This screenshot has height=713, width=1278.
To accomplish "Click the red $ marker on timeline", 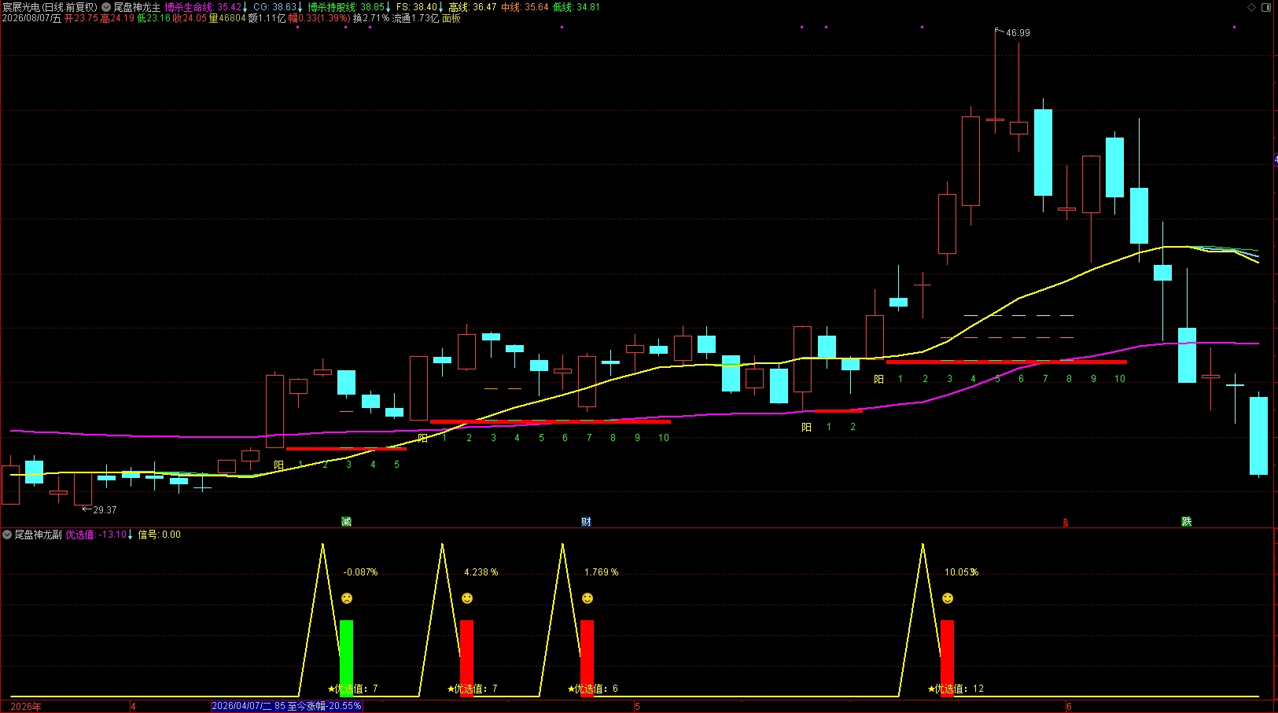I will [x=1066, y=523].
